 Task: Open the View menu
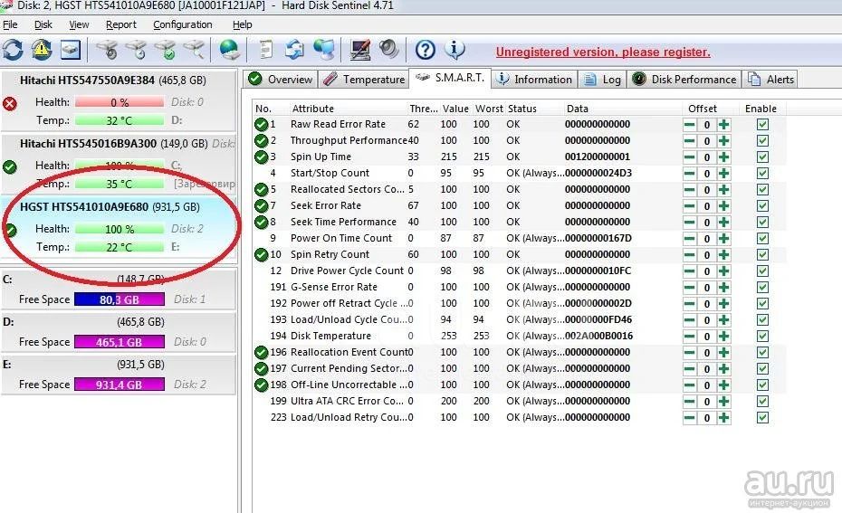click(79, 24)
